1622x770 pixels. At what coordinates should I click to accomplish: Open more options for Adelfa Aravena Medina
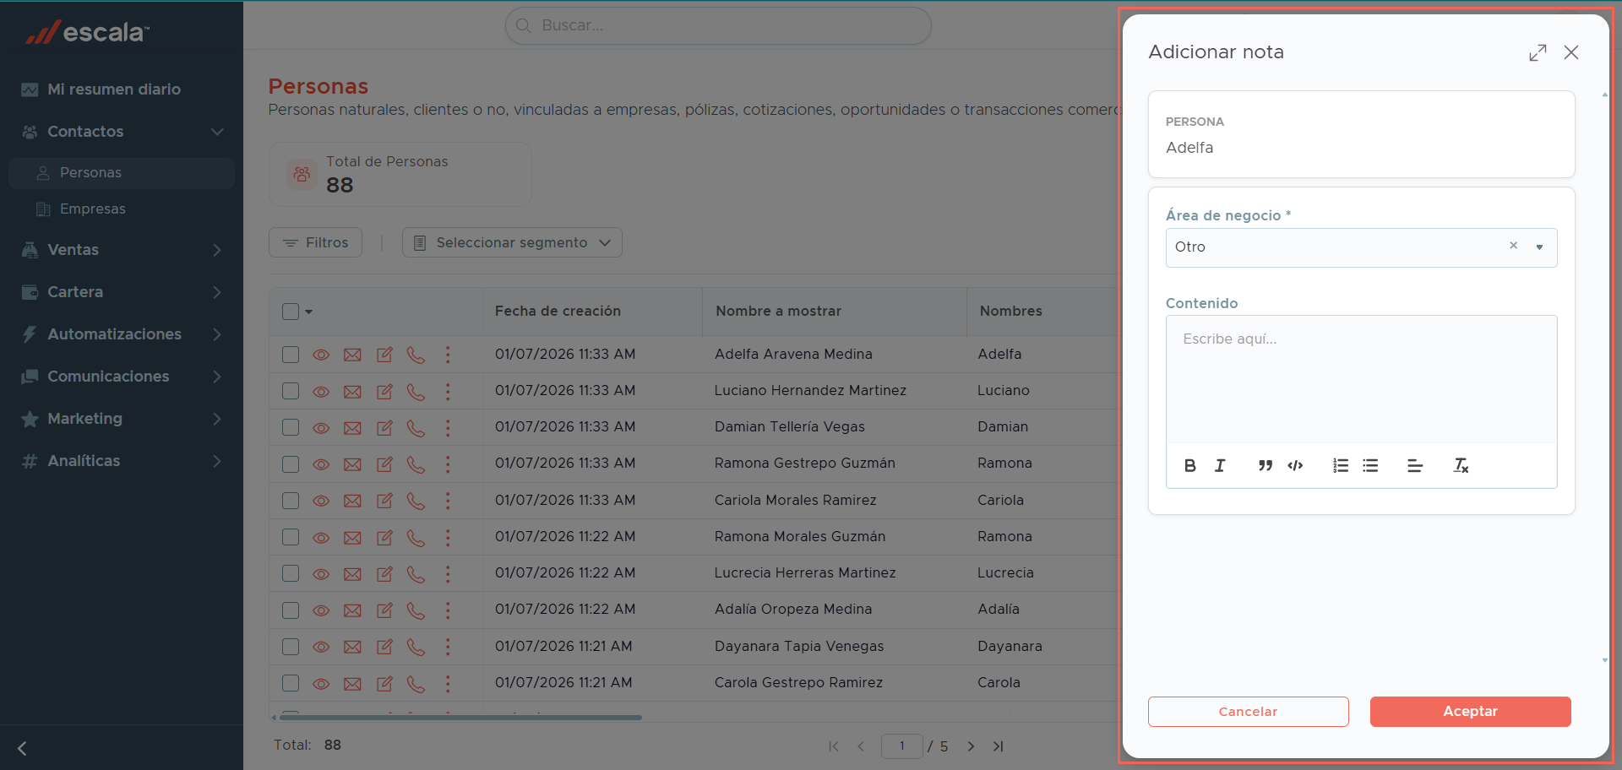448,355
